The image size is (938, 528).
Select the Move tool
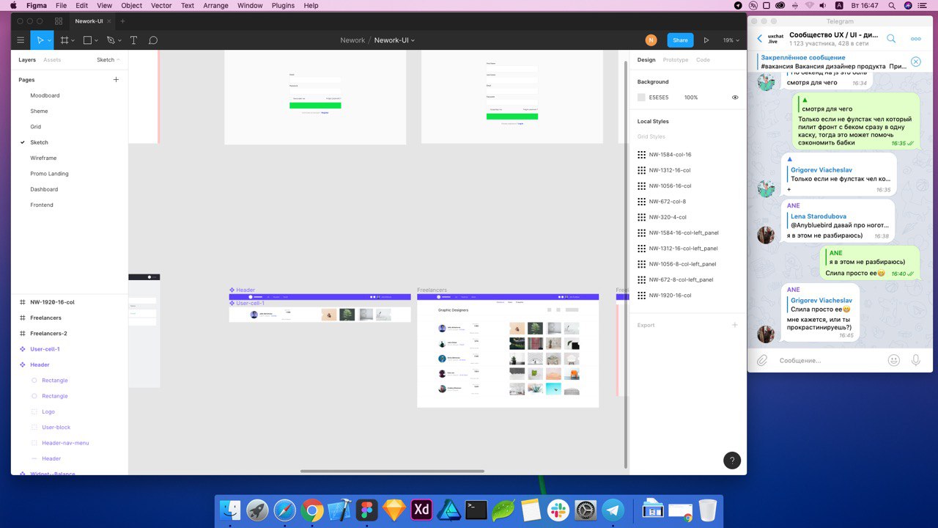tap(40, 40)
